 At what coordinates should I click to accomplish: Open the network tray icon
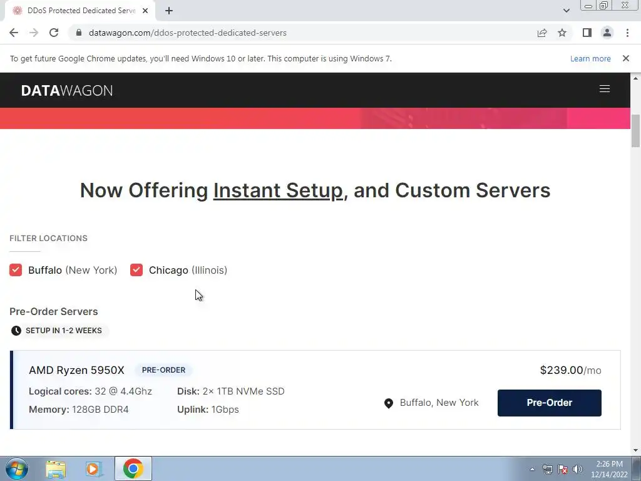pos(547,469)
